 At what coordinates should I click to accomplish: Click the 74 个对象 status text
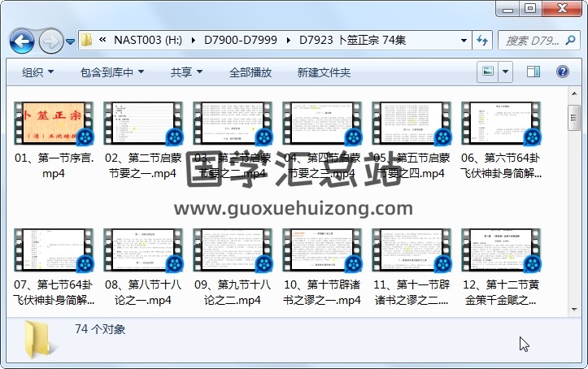pos(100,329)
